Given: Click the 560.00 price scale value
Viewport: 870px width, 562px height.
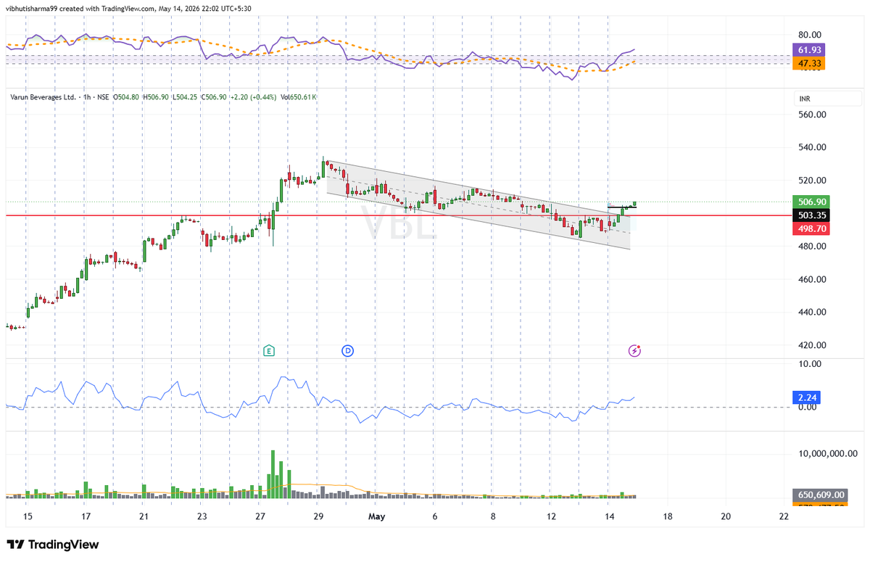Looking at the screenshot, I should pyautogui.click(x=813, y=115).
